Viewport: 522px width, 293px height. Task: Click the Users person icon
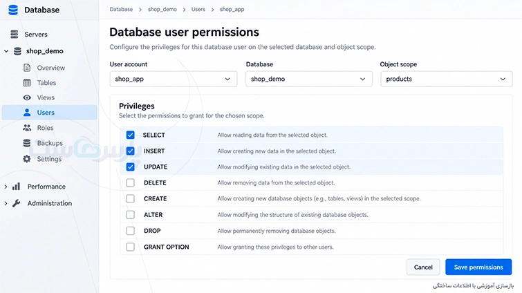pyautogui.click(x=27, y=113)
